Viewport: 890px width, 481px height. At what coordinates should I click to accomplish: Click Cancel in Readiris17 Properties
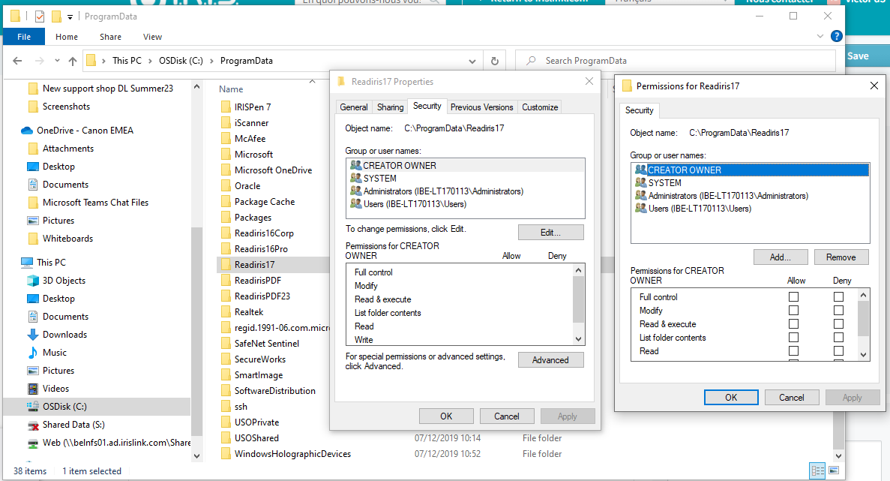507,416
